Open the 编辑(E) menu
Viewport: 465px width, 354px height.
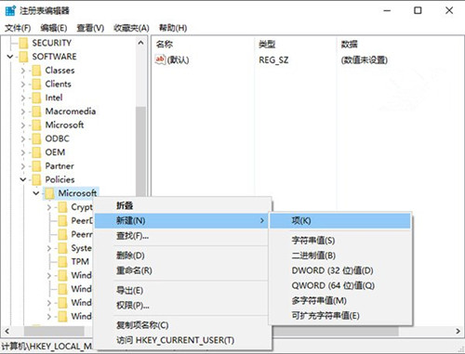pos(54,28)
